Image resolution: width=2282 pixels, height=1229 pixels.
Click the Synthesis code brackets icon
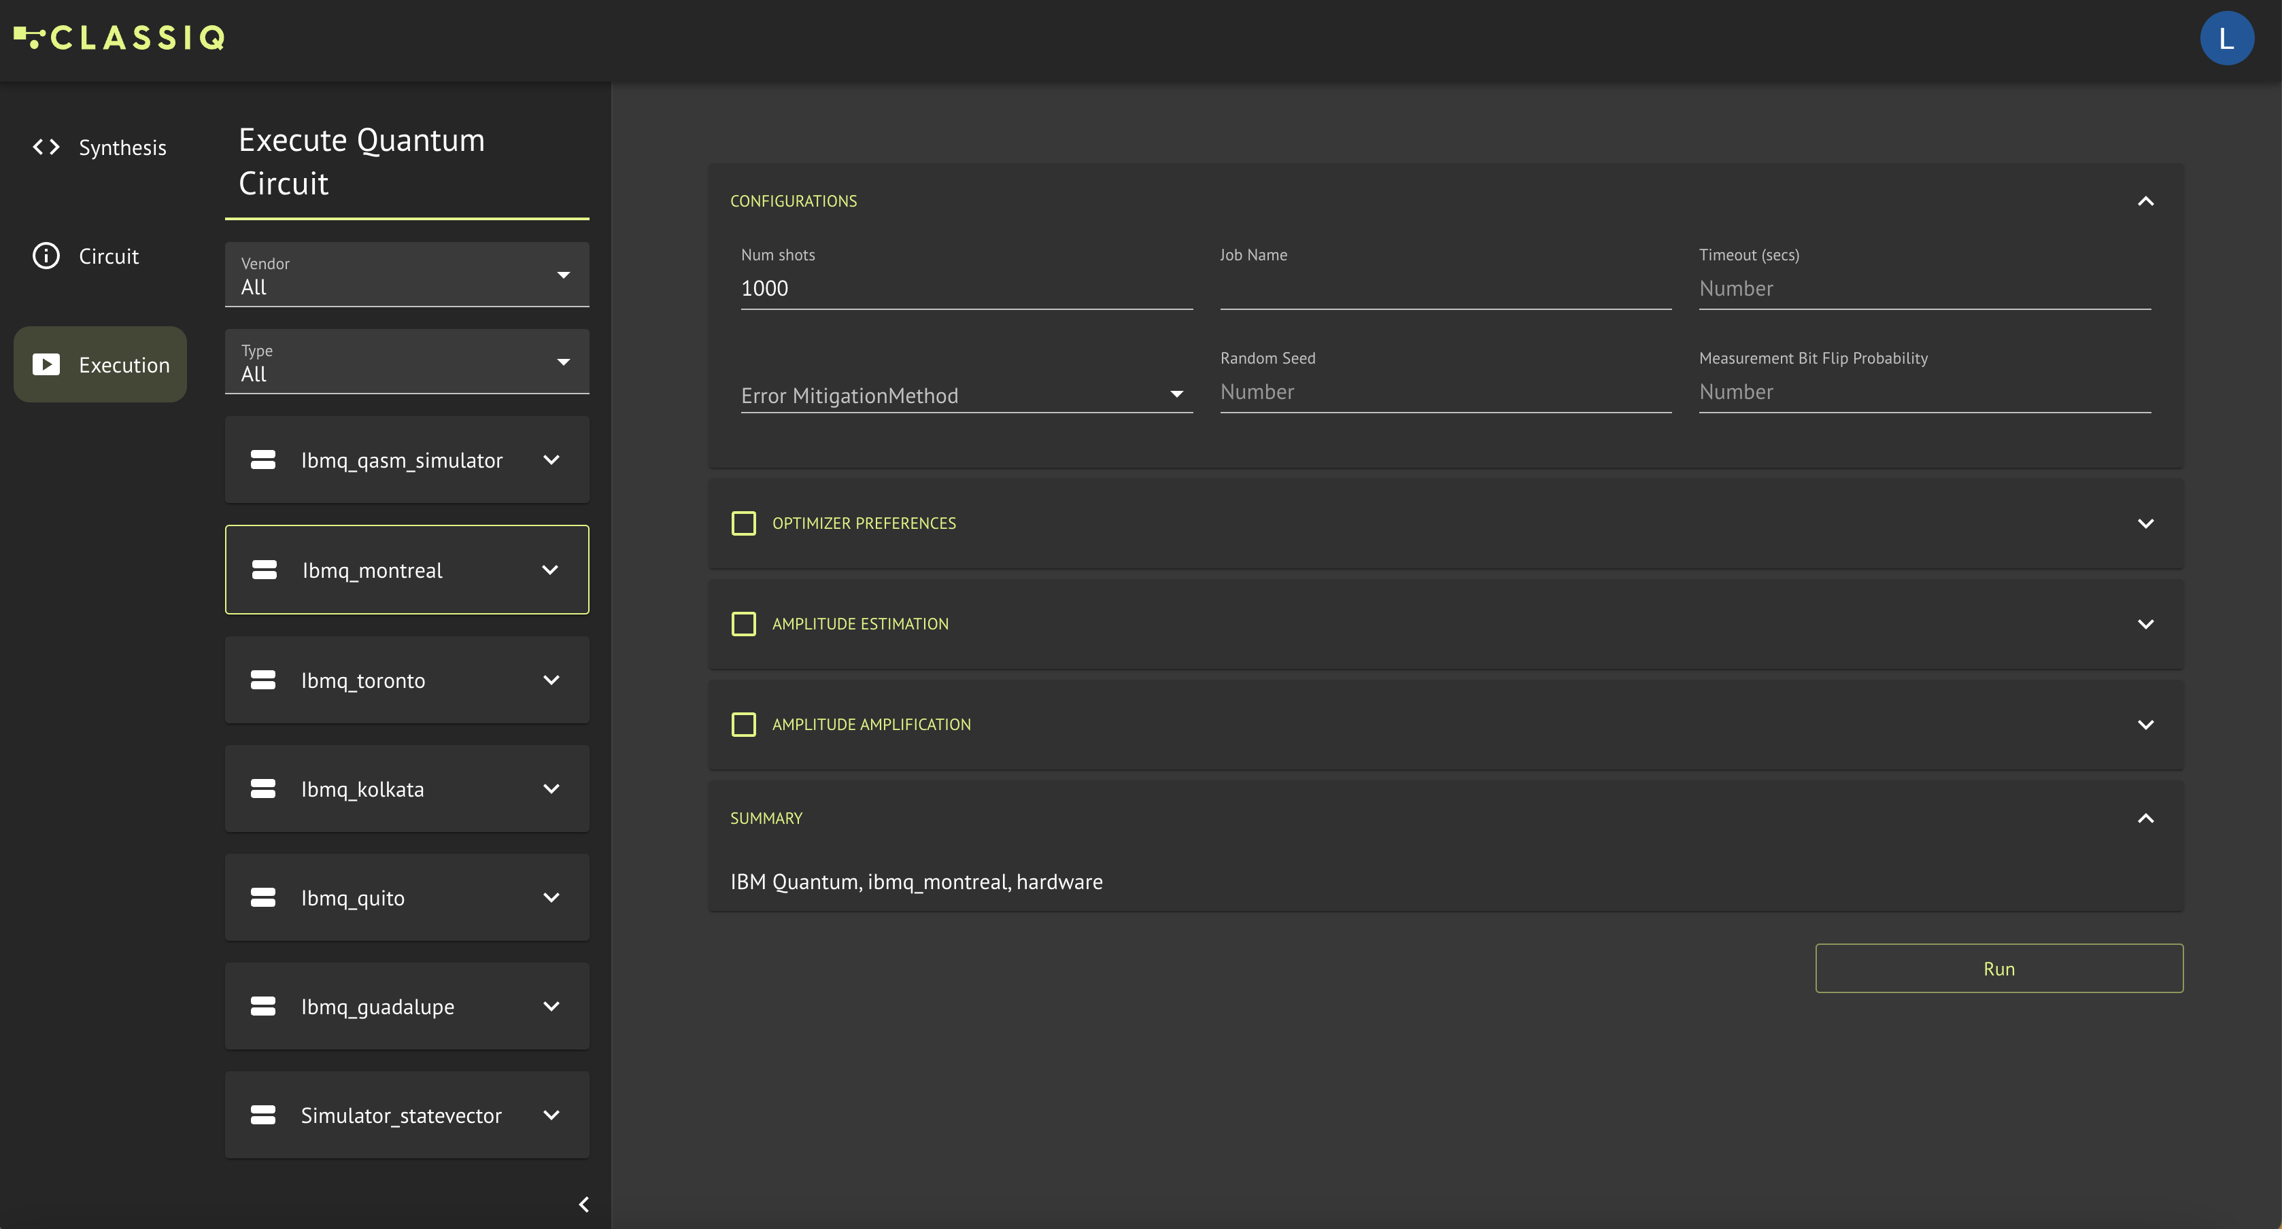[46, 147]
